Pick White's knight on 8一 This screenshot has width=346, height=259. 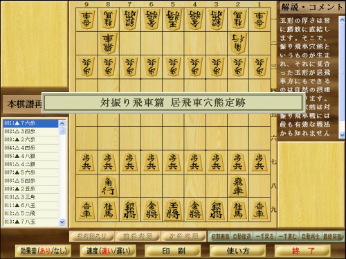pos(108,19)
